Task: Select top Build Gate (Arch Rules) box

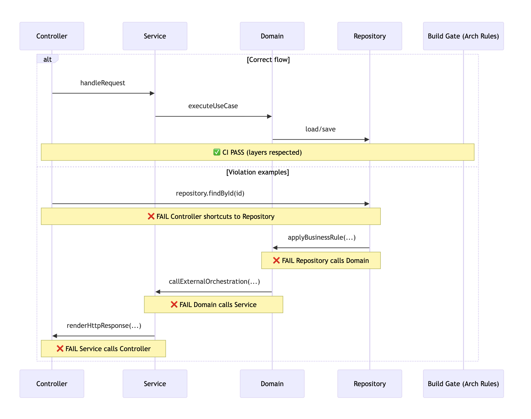Action: [463, 36]
